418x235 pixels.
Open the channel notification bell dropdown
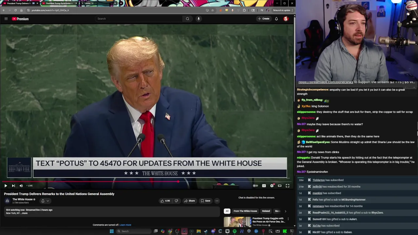point(45,201)
